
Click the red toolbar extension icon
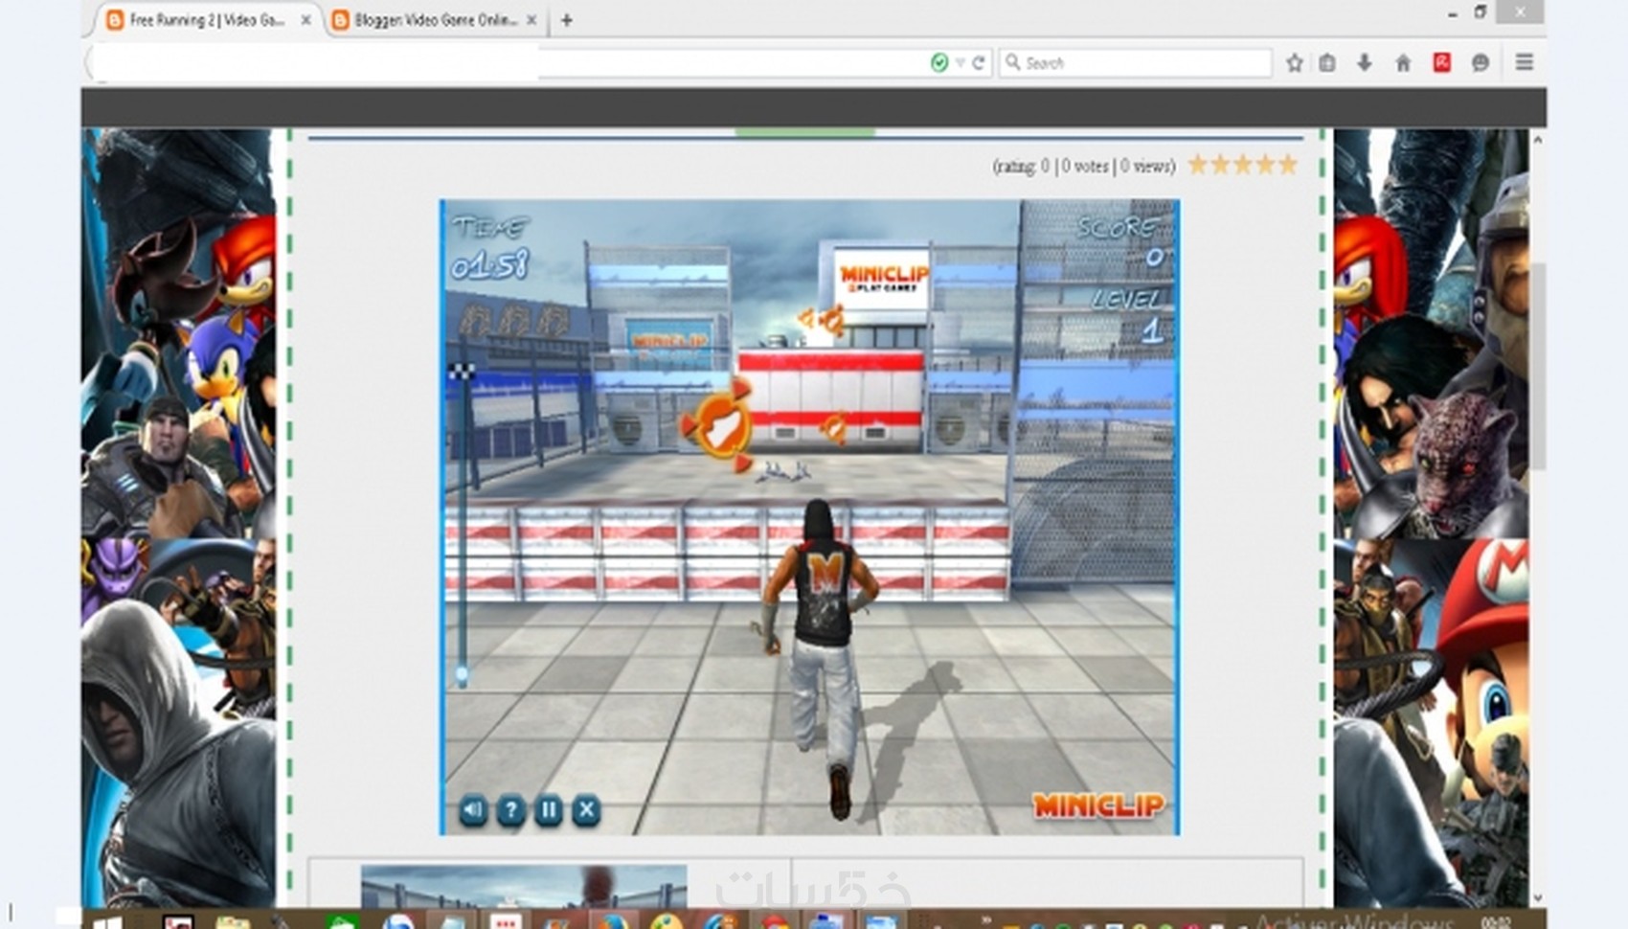1442,63
